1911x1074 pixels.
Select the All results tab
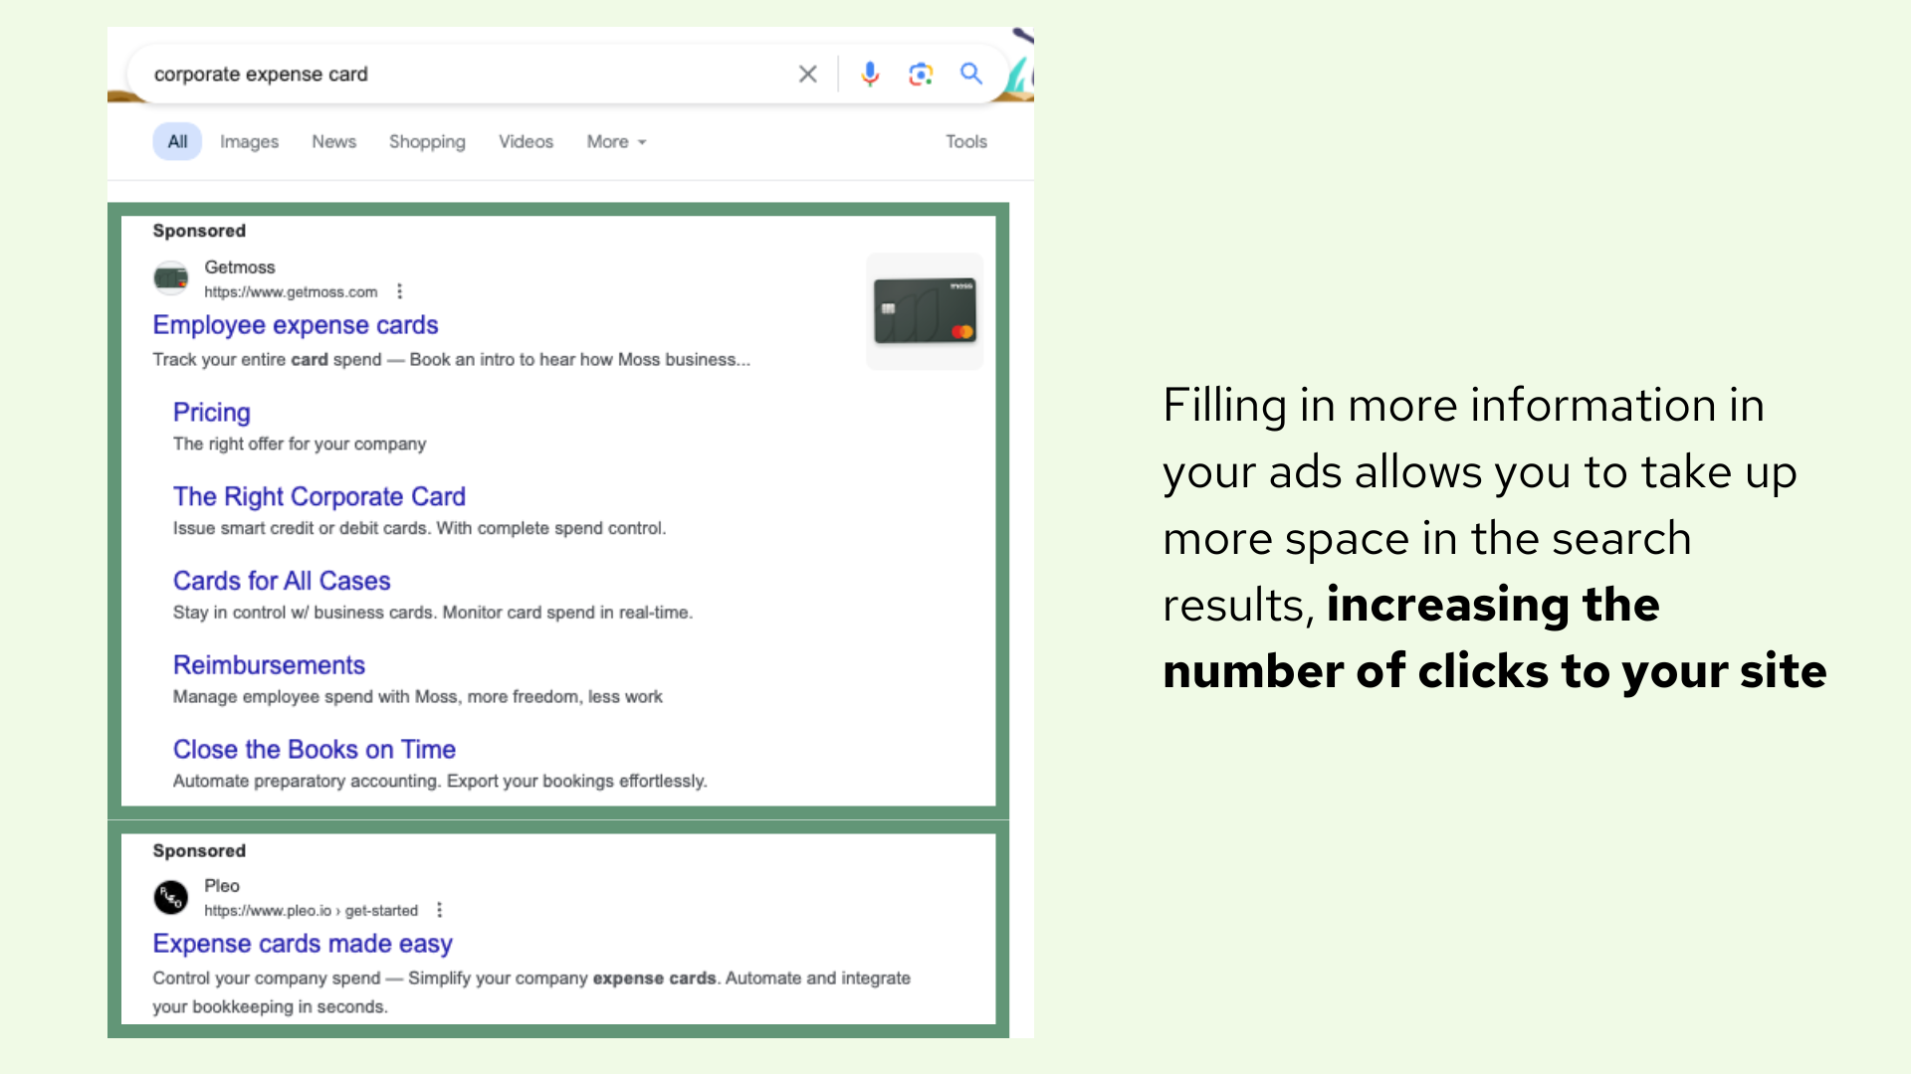(x=177, y=141)
